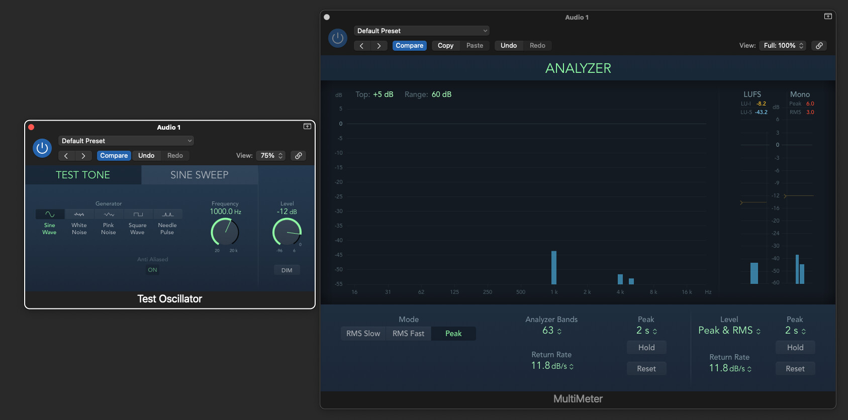The width and height of the screenshot is (848, 420).
Task: Click analyzer Peak Reset button
Action: (x=646, y=369)
